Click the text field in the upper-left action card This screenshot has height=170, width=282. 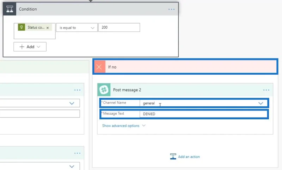[x=40, y=114]
